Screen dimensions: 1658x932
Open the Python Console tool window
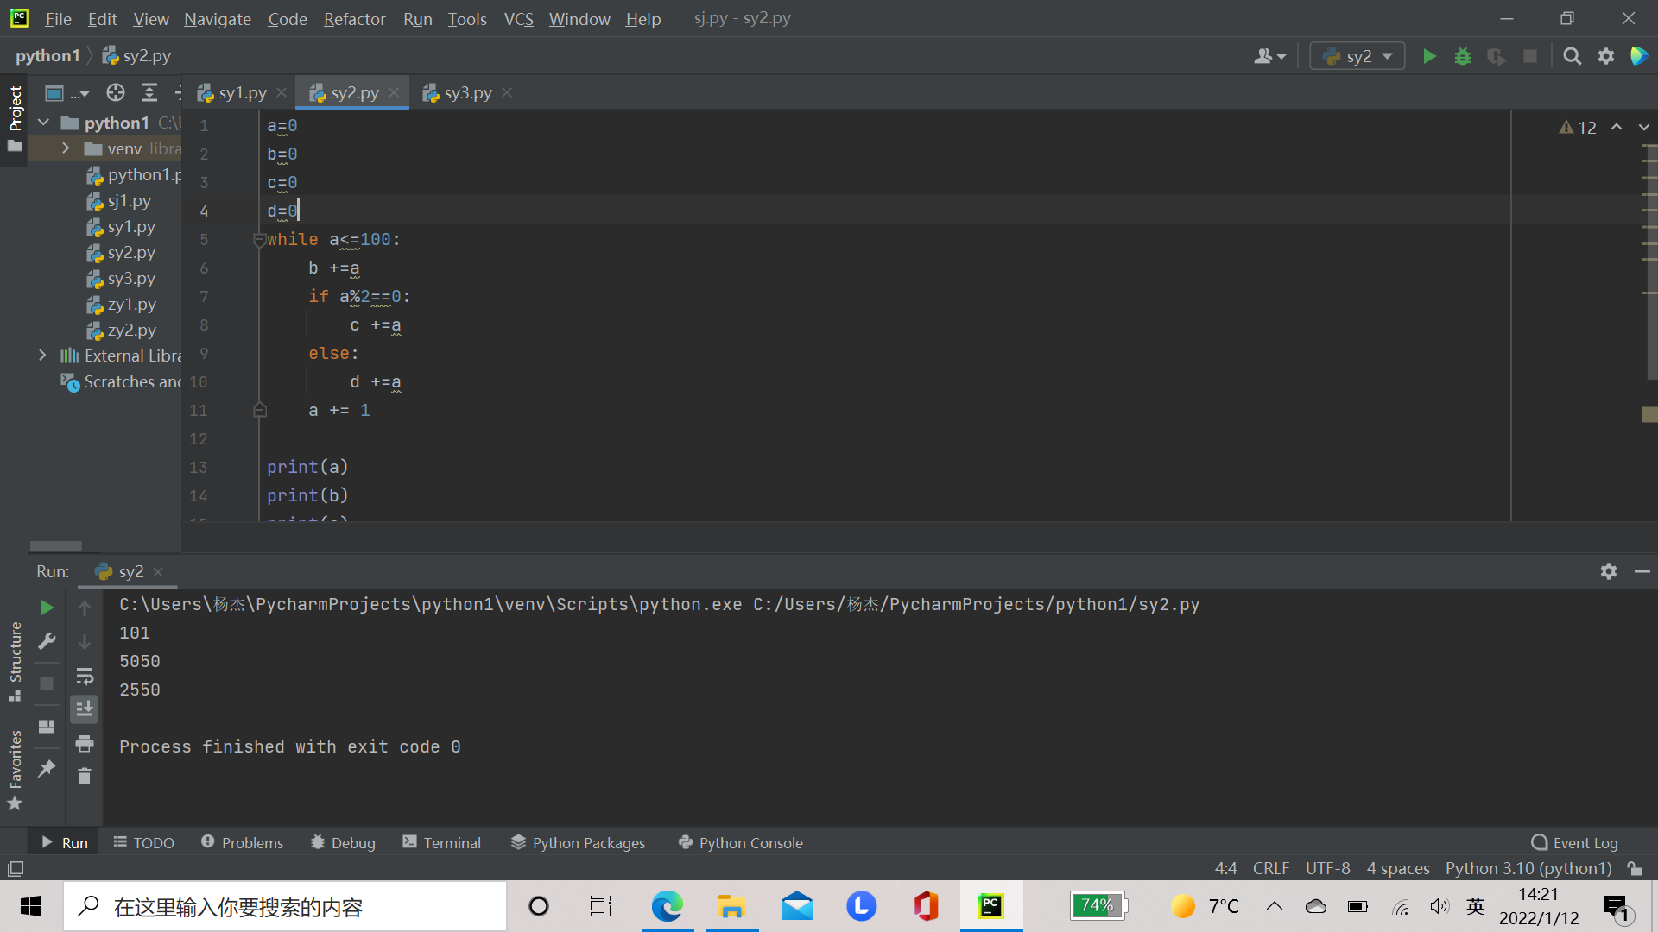pos(740,843)
